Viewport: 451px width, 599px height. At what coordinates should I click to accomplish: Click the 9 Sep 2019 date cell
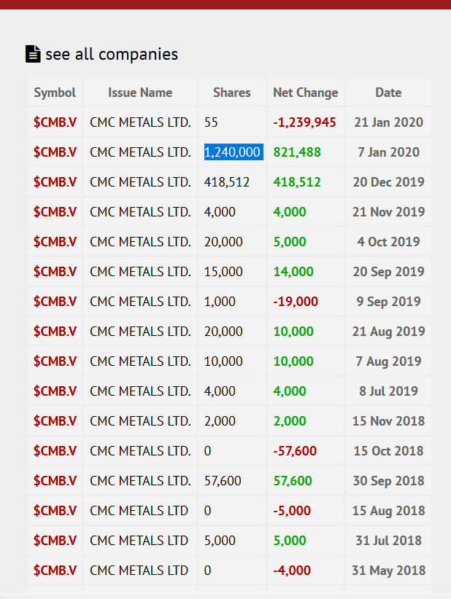(388, 302)
